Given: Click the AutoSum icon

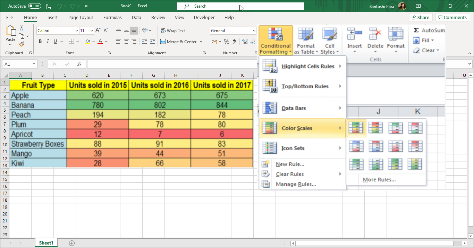Looking at the screenshot, I should coord(416,30).
